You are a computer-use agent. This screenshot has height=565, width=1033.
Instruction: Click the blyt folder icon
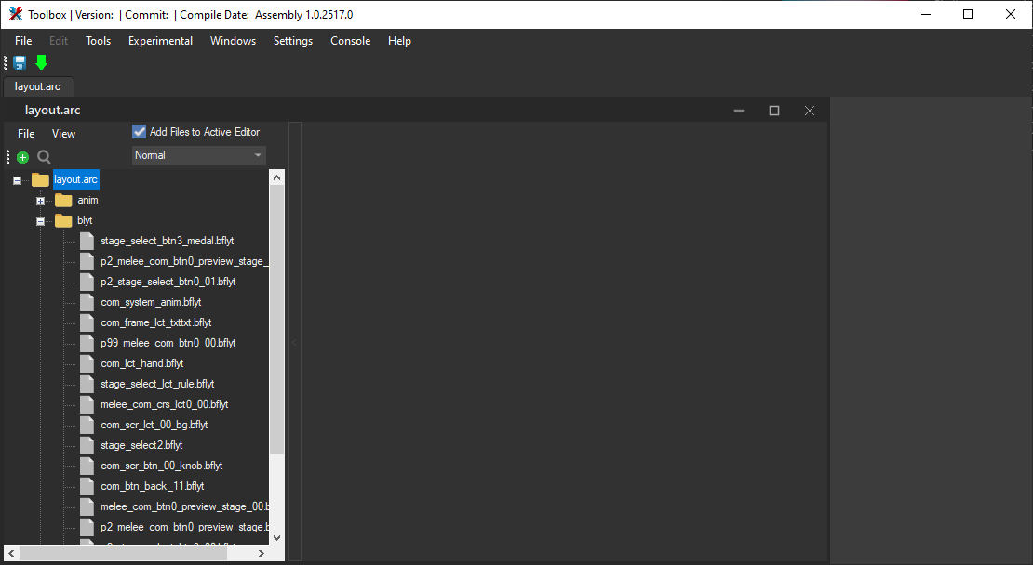click(63, 220)
